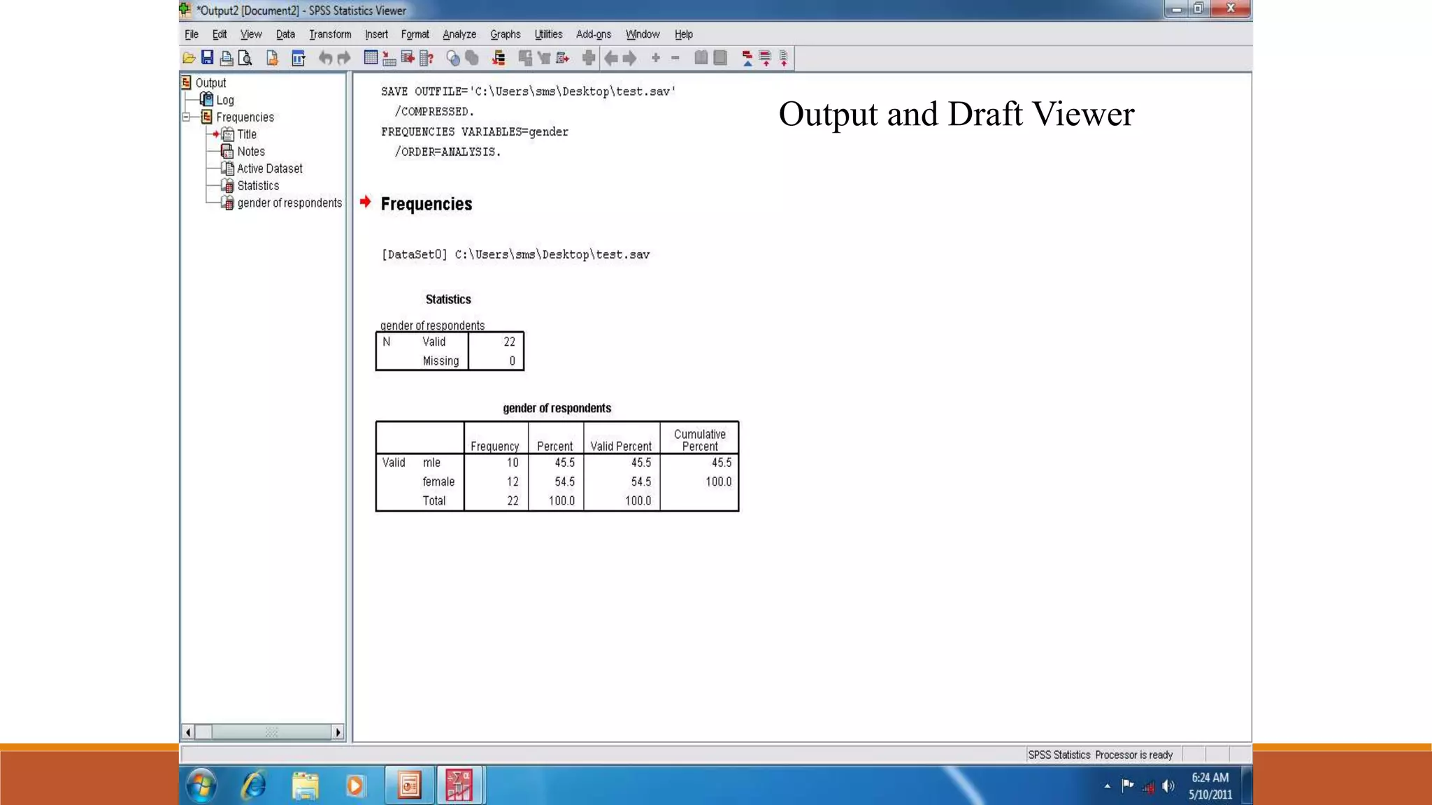Click the outline horizontal scrollbar thumb
The image size is (1432, 805).
272,732
